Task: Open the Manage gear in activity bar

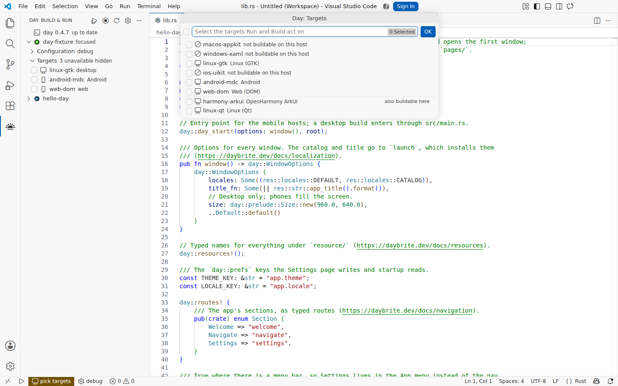Action: 10,366
